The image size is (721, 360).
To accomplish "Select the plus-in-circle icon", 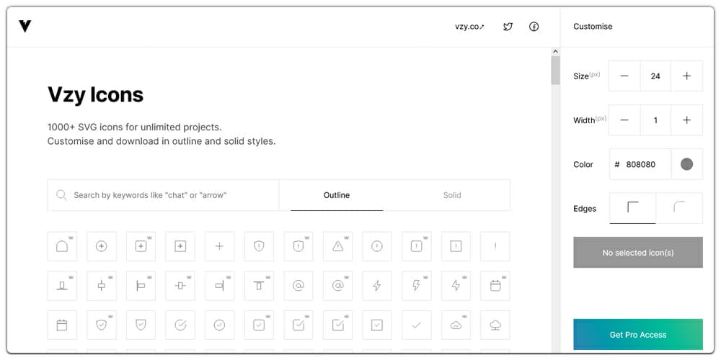I will tap(101, 246).
